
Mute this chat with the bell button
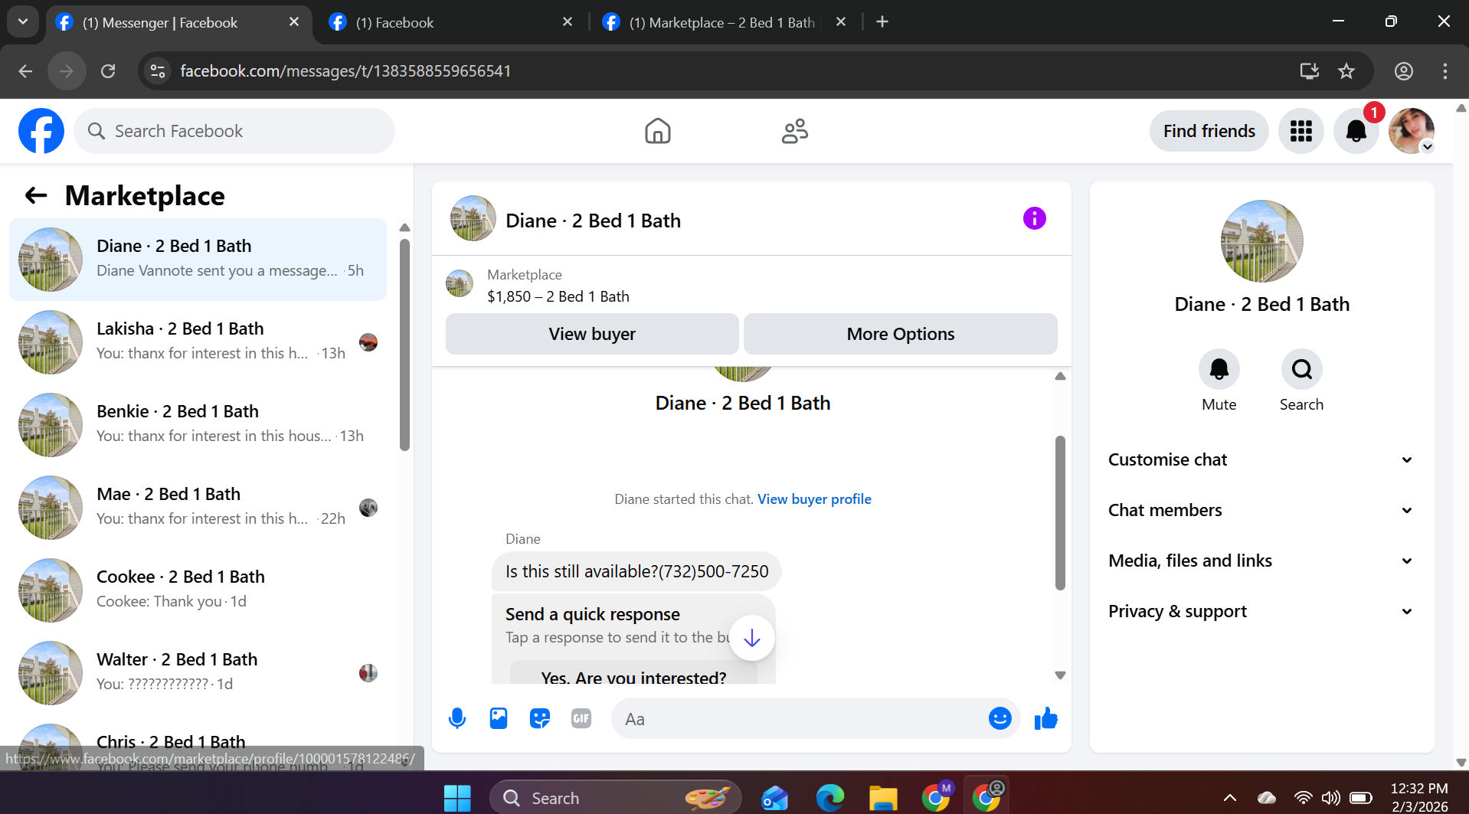click(1219, 370)
